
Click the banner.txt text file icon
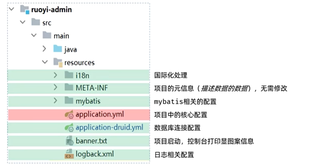tap(69, 141)
